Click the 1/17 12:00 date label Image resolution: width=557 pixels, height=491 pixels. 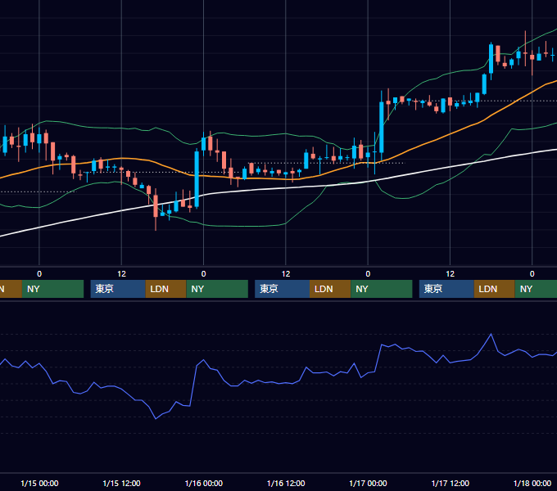[x=450, y=483]
